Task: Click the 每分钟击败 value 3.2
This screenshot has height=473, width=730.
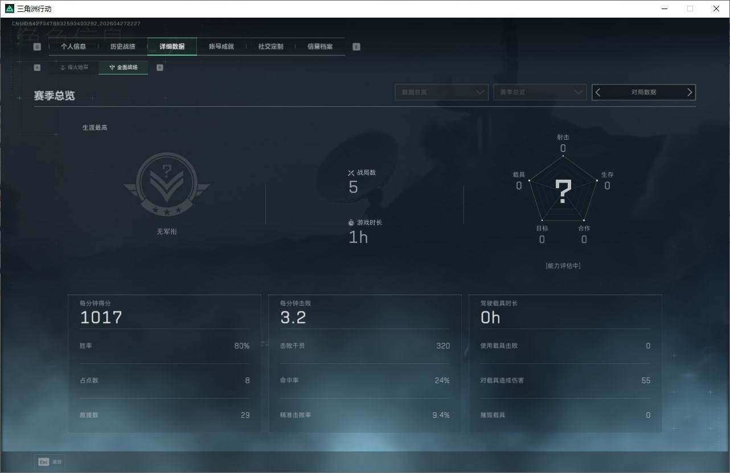Action: tap(293, 318)
